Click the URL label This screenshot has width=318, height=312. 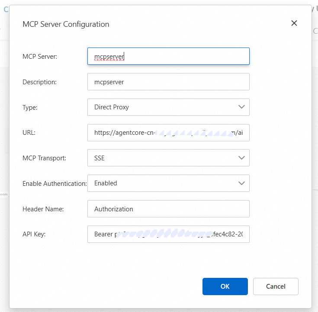29,133
